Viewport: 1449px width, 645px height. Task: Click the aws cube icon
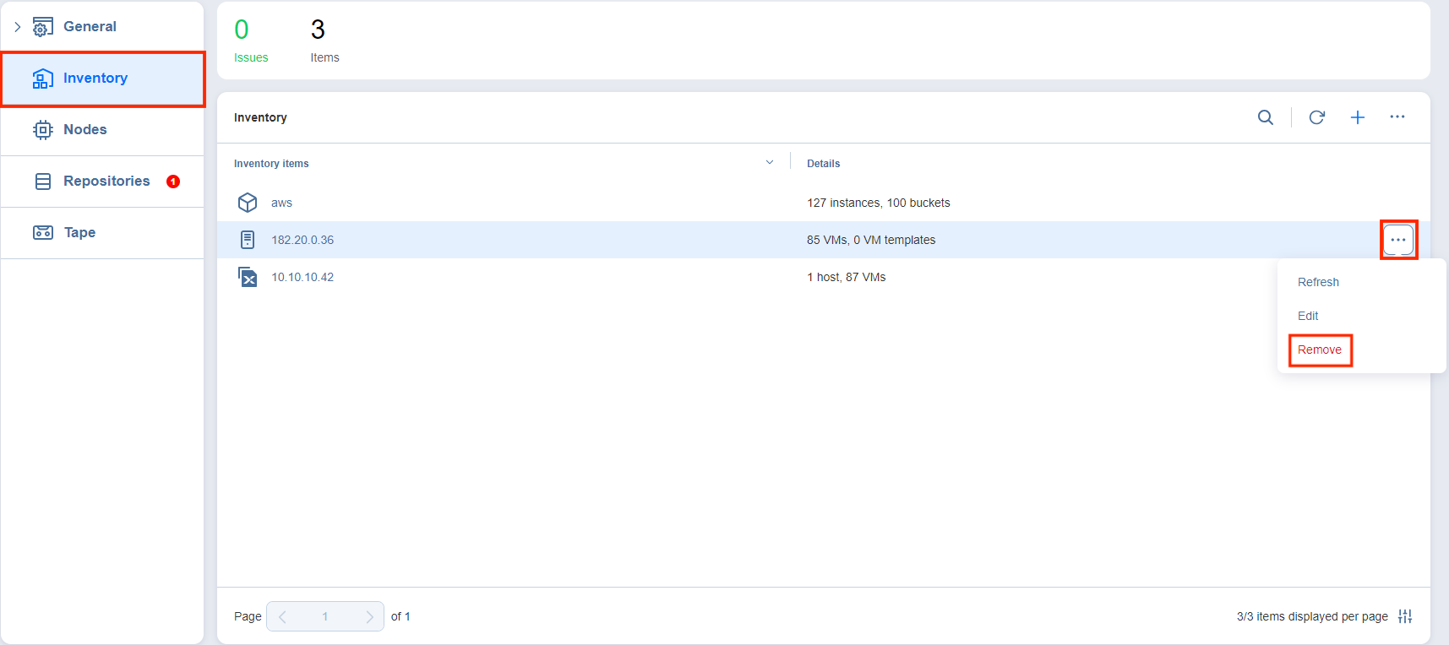click(248, 203)
